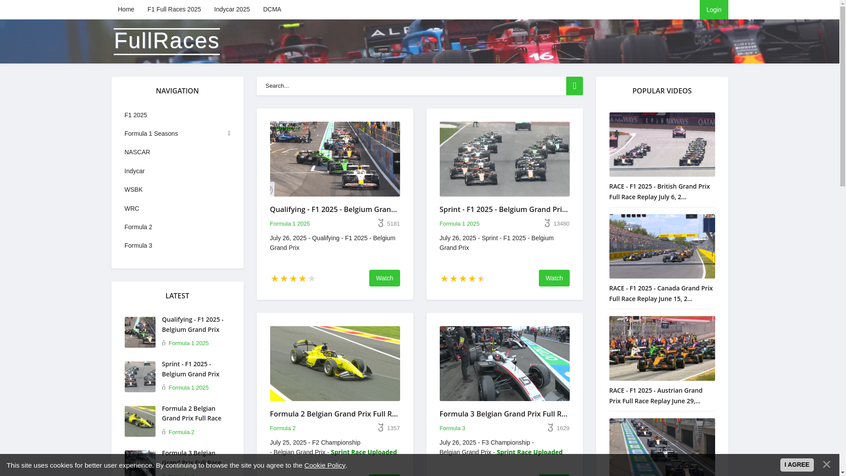Open Home in top menu
This screenshot has width=846, height=476.
point(126,9)
